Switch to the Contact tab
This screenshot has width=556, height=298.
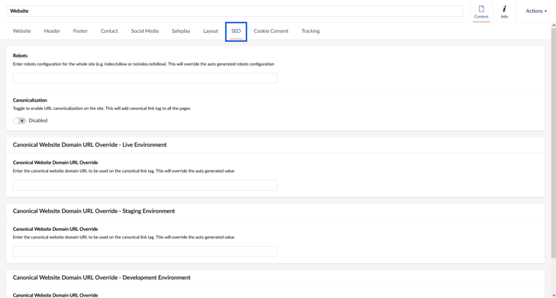point(109,31)
